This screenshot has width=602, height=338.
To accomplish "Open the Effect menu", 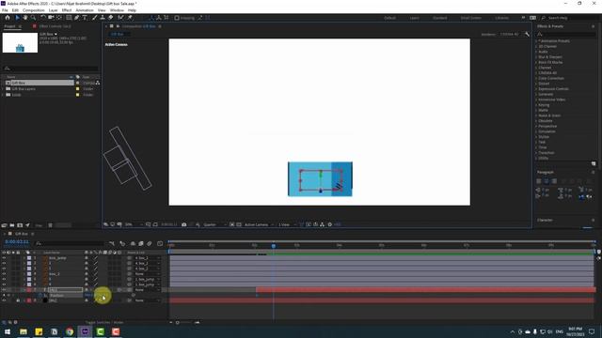I will [x=67, y=10].
